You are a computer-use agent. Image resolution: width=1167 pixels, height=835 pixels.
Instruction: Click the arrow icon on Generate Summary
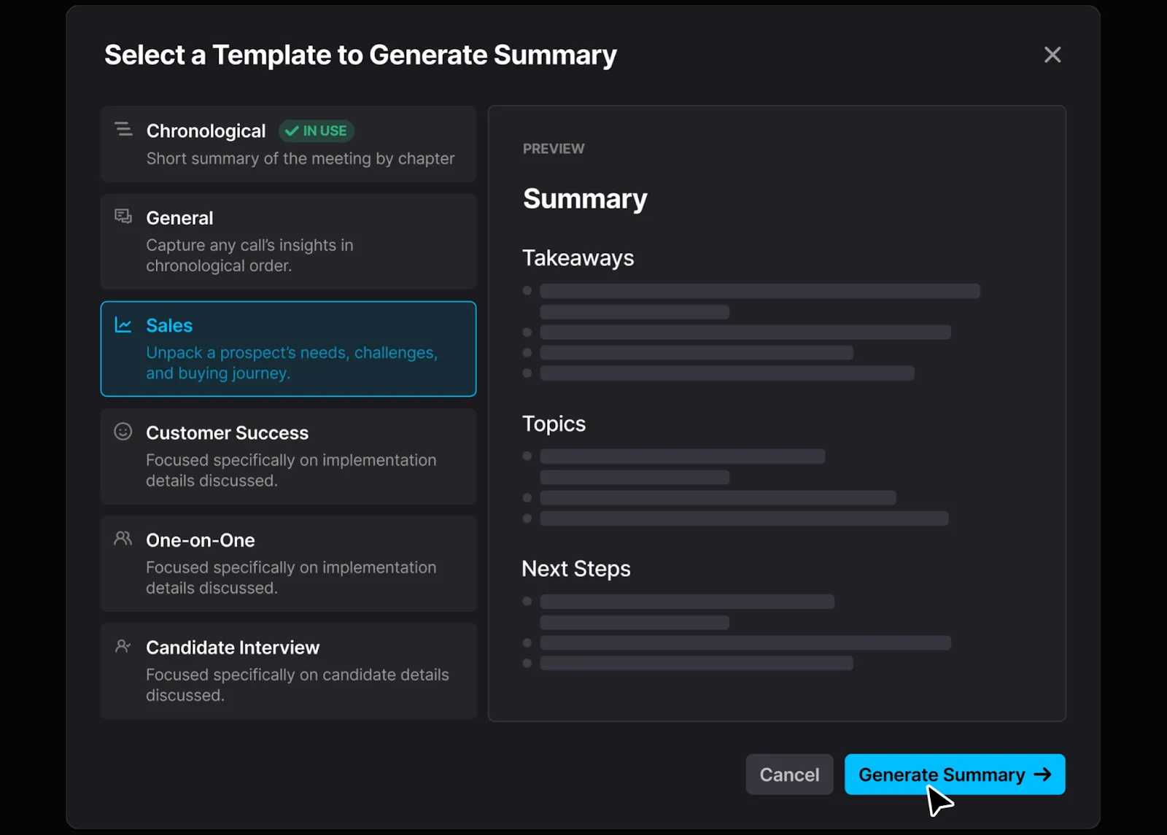1044,774
